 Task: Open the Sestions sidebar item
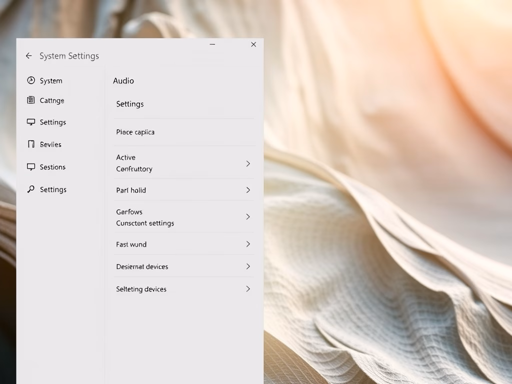click(46, 167)
